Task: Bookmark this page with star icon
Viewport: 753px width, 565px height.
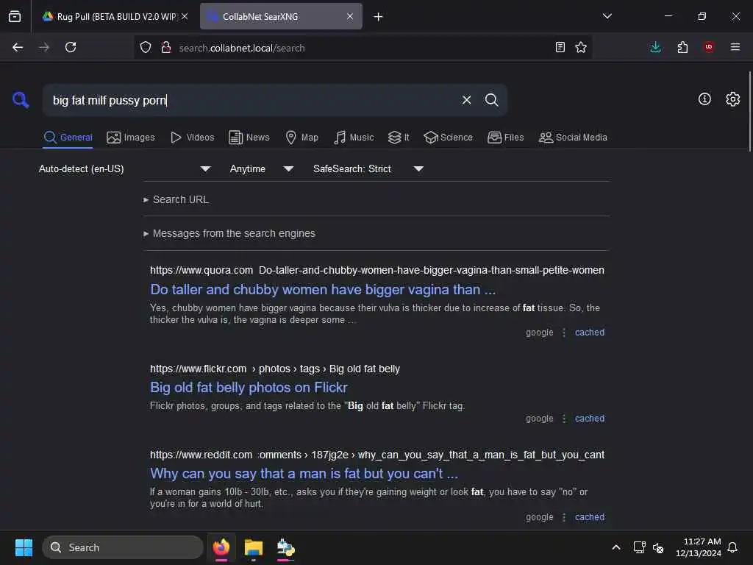Action: 581,47
